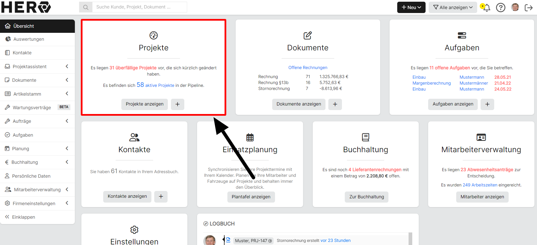
Task: Open 249 Arbeitszeiten link
Action: (x=480, y=185)
